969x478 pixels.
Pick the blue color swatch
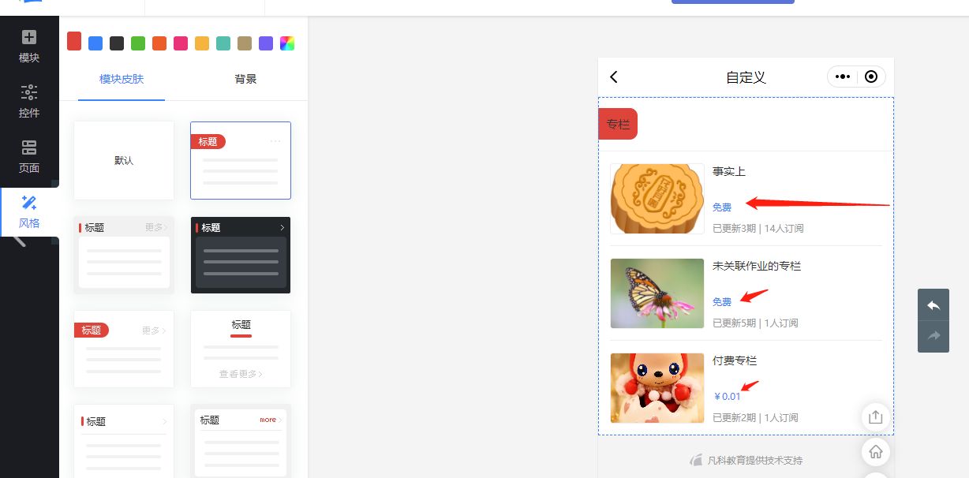click(95, 43)
